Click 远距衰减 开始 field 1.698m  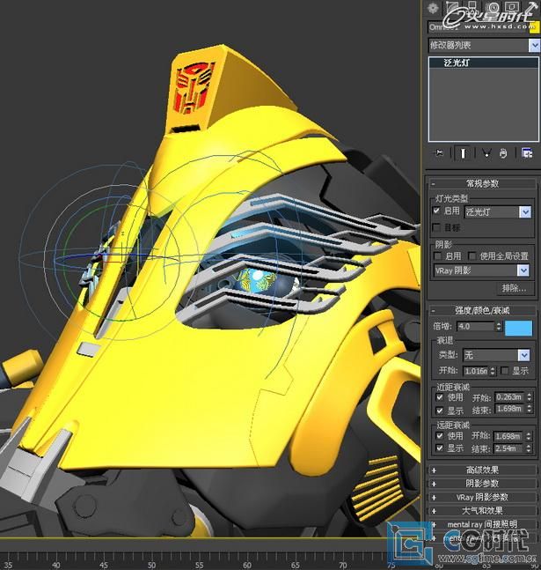click(x=509, y=436)
